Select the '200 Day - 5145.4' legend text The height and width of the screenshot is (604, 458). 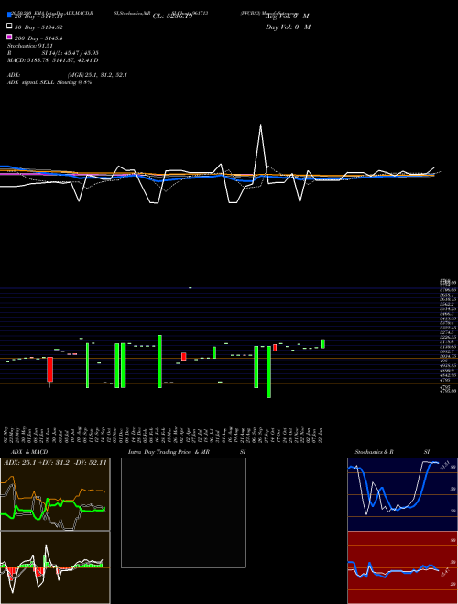tap(38, 38)
